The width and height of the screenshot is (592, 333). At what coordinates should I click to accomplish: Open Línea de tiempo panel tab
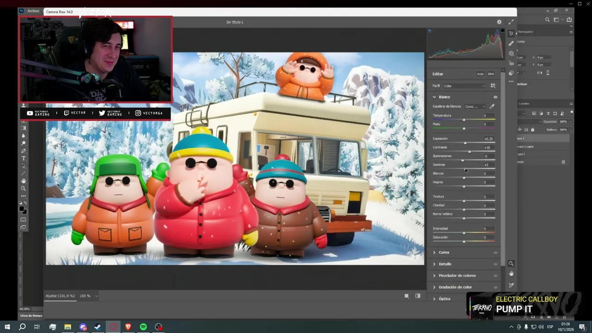coord(31,316)
